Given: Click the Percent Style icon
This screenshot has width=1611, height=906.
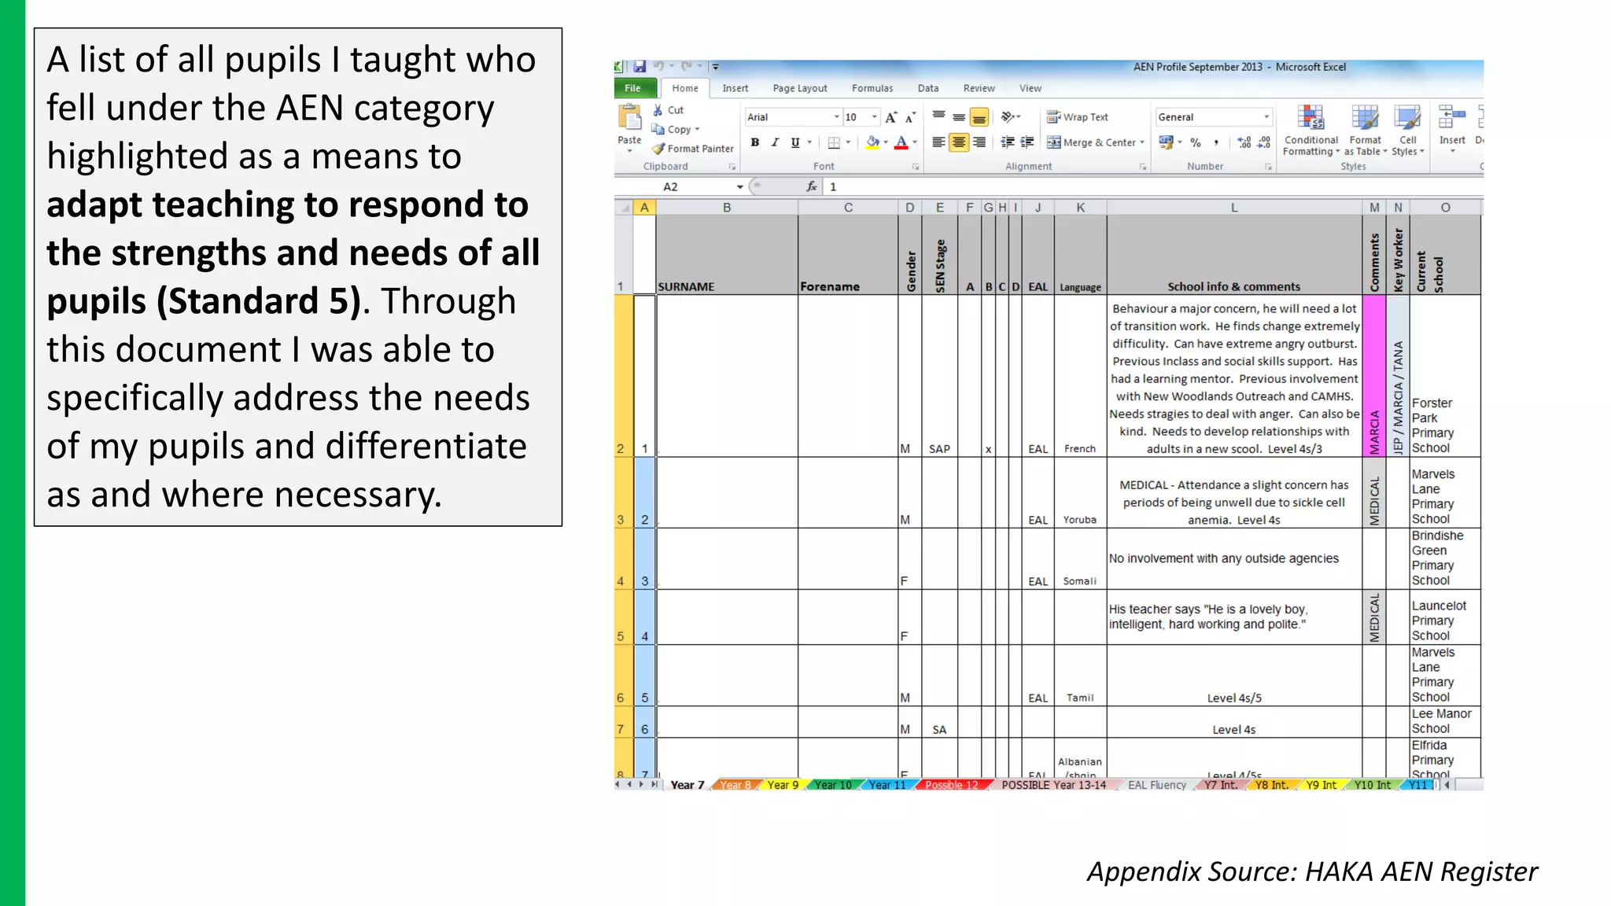Looking at the screenshot, I should point(1196,142).
